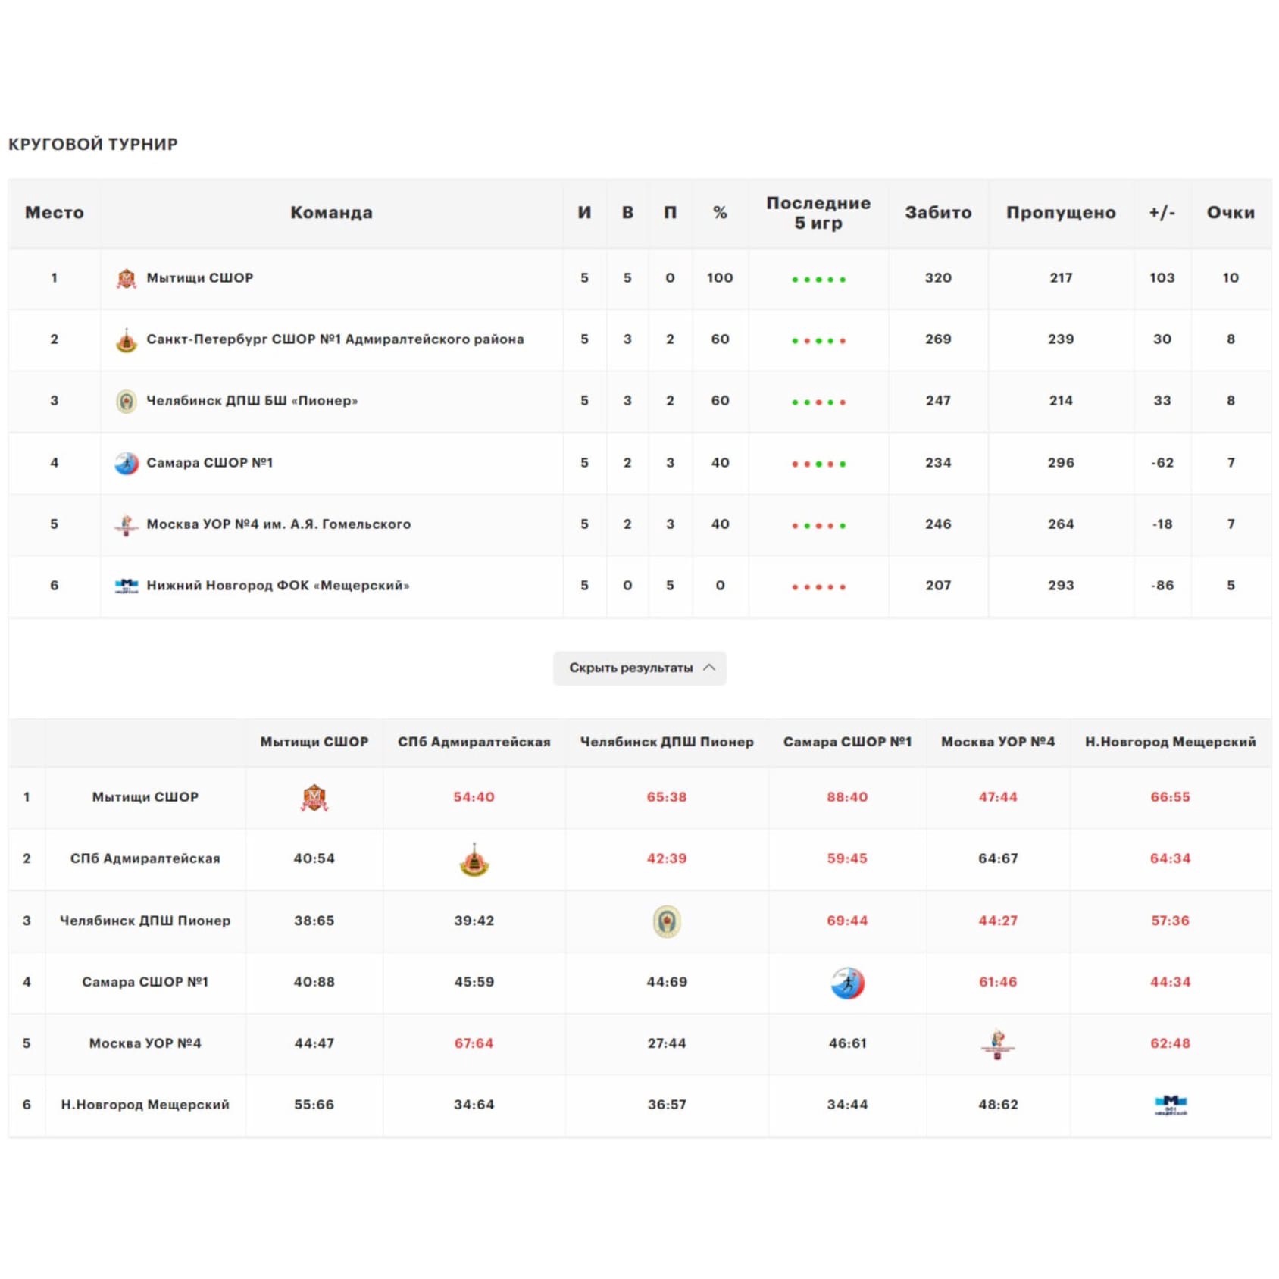Viewport: 1279px width, 1279px height.
Task: Click the Последние 5 игр column header
Action: [818, 213]
